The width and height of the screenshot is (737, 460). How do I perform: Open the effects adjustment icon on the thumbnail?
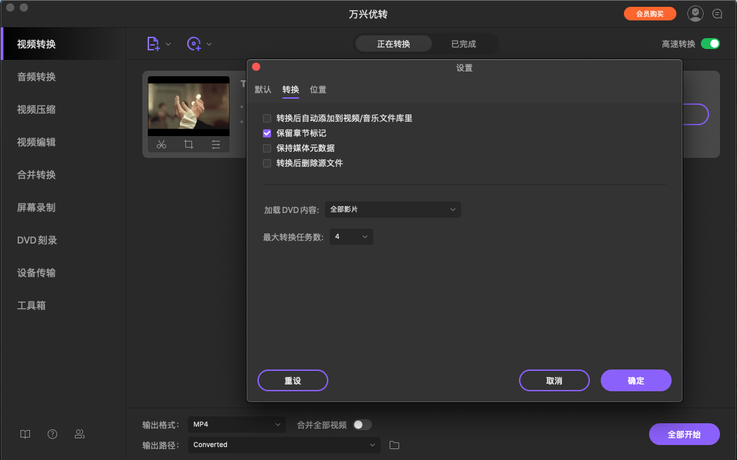click(x=215, y=144)
